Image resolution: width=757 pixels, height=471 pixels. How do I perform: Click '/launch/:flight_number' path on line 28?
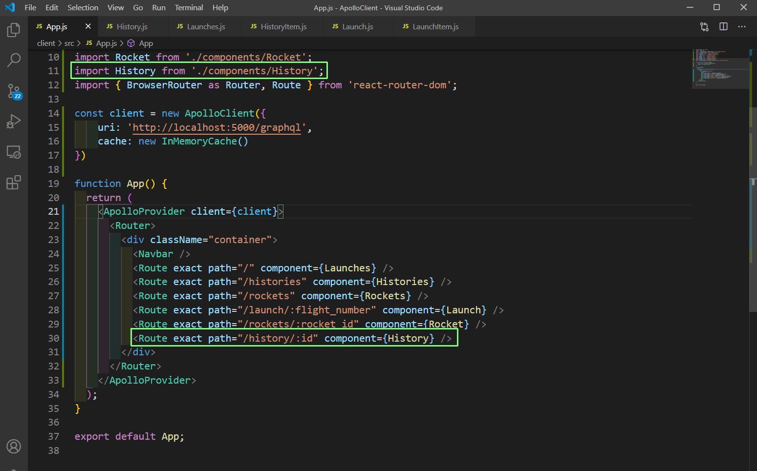point(306,310)
